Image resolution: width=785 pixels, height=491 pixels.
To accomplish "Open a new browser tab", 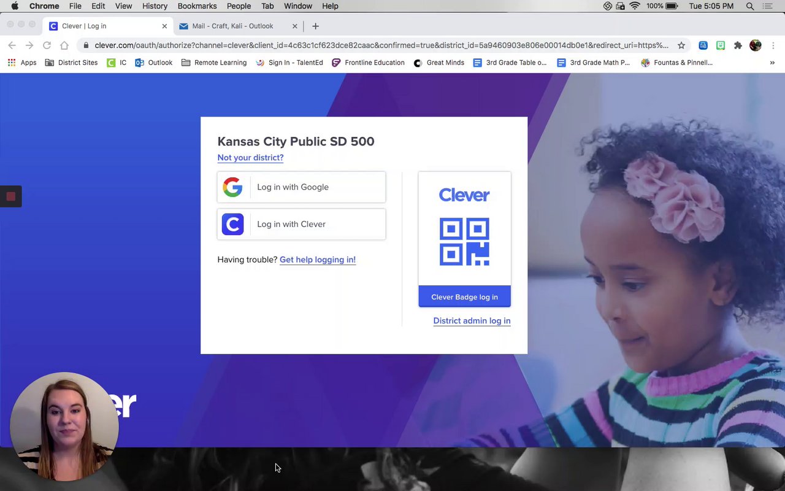I will point(315,26).
